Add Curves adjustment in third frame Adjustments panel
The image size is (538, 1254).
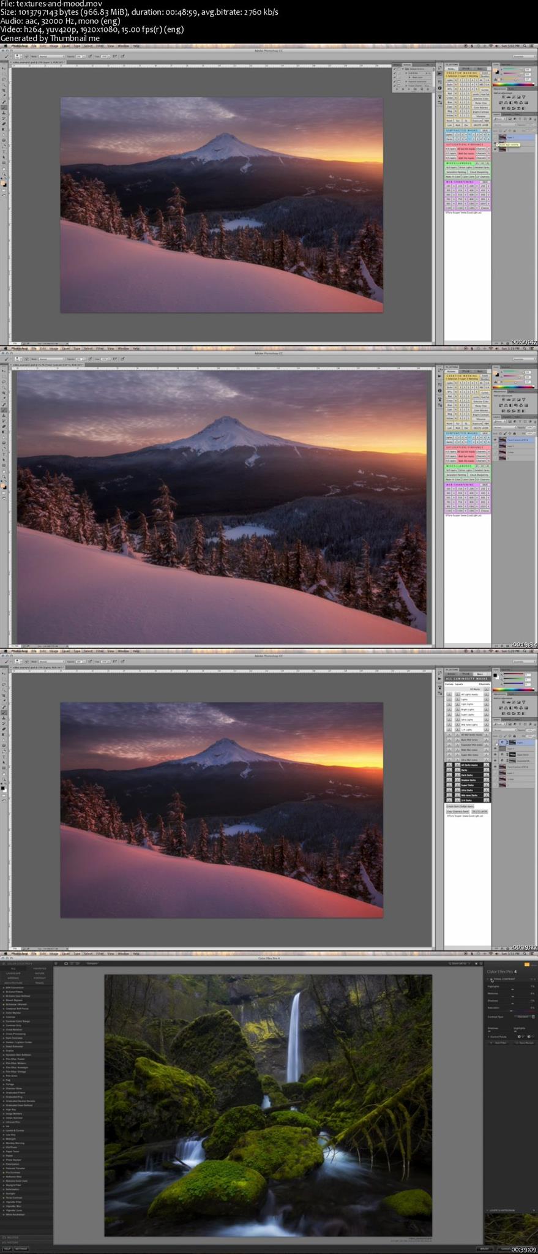click(x=514, y=702)
